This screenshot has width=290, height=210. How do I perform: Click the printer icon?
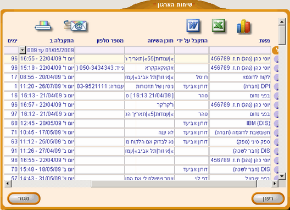(x=43, y=26)
